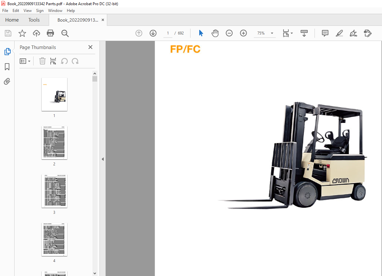The image size is (382, 276).
Task: Collapse the navigation pane arrow
Action: click(103, 159)
